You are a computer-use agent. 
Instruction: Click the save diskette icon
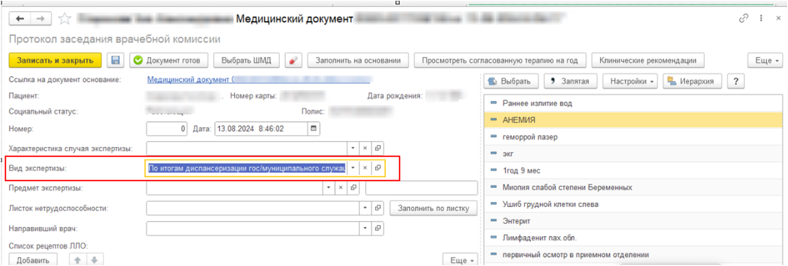point(115,60)
